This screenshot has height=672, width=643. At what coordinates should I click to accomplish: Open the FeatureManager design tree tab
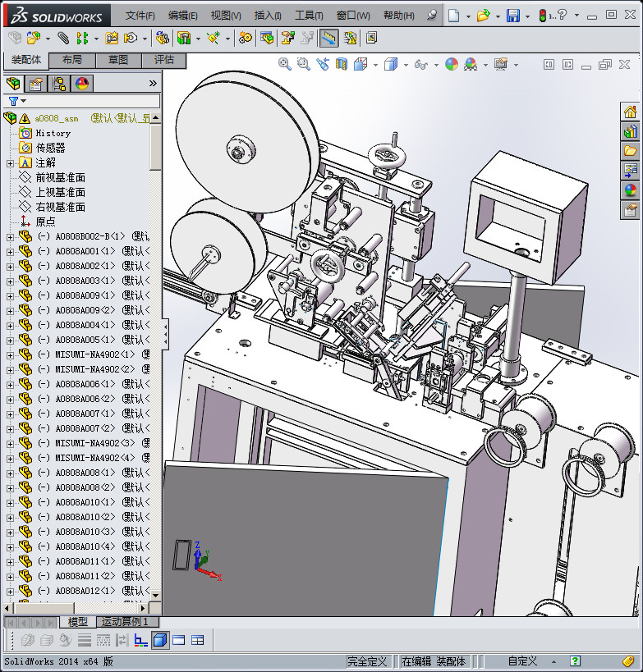click(13, 83)
